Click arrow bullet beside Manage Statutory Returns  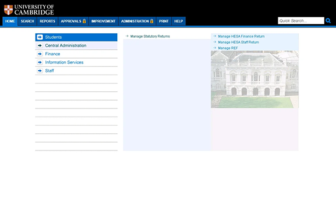(127, 36)
